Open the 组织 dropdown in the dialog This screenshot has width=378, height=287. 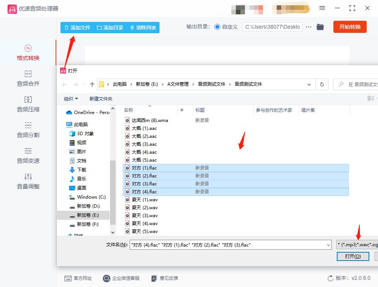(70, 99)
